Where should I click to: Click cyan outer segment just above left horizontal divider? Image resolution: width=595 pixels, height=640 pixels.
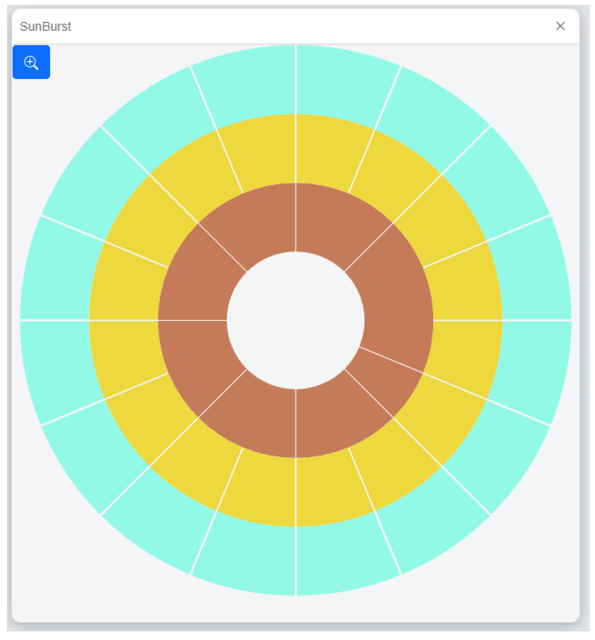point(59,273)
